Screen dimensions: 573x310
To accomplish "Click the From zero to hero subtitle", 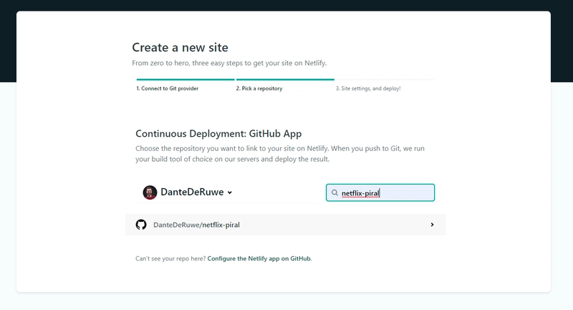I will pos(229,63).
